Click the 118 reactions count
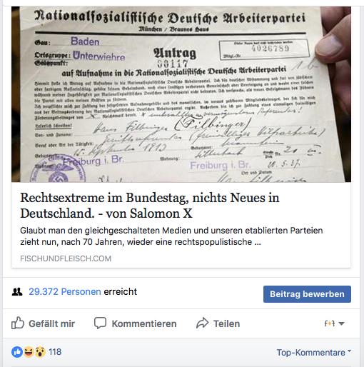The height and width of the screenshot is (367, 364). [55, 352]
